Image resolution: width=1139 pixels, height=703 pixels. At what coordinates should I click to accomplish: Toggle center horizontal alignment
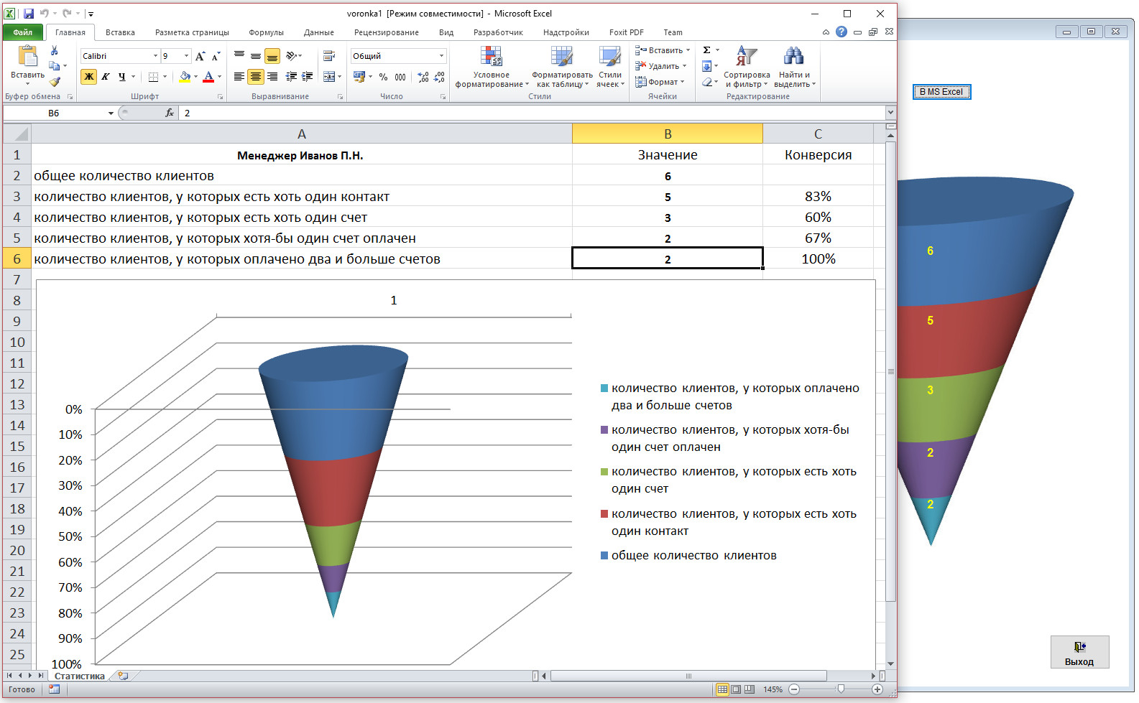click(256, 77)
